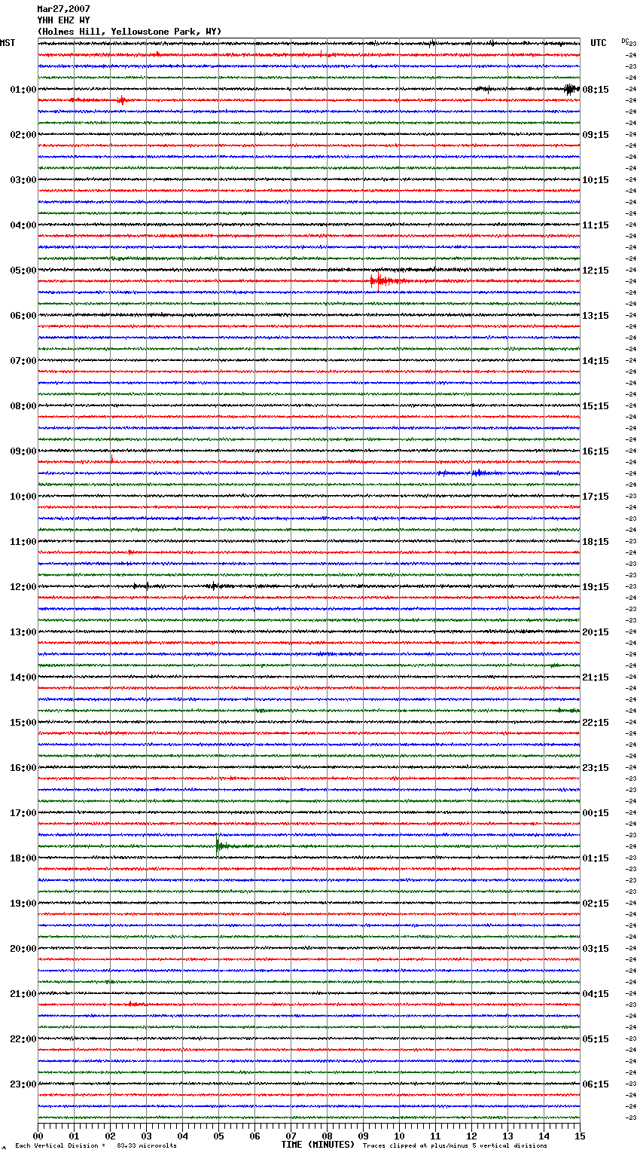Screen dimensions: 640x1156
Task: Select the 16:00 MST time label
Action: (23, 768)
